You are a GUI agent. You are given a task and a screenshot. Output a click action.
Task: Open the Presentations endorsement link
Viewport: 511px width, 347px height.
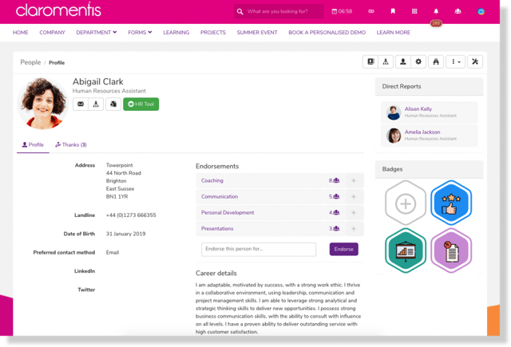click(x=217, y=228)
